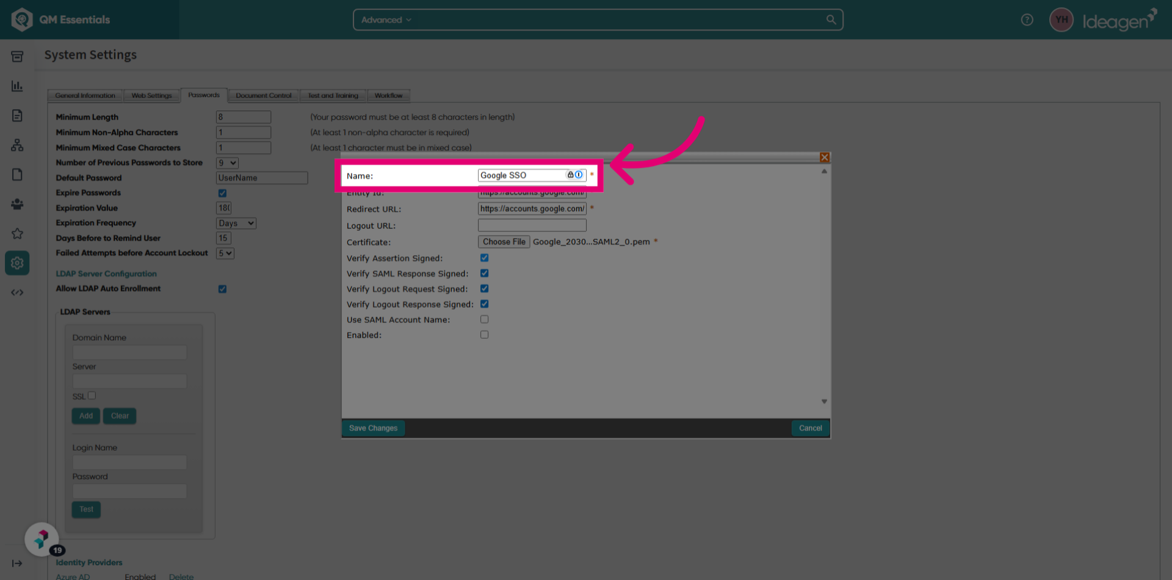Toggle Verify Logout Response Signed checkbox
This screenshot has width=1172, height=580.
(x=485, y=304)
